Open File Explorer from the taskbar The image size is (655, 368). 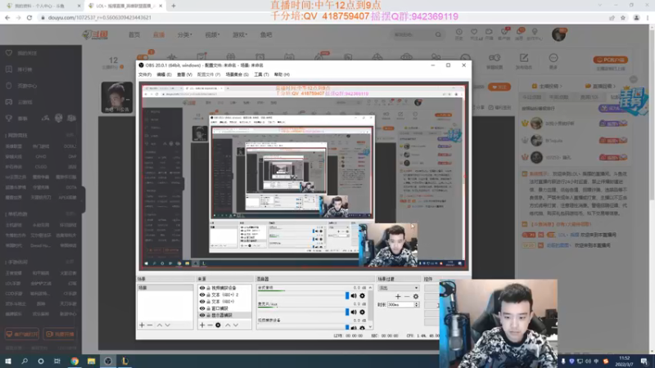click(91, 361)
